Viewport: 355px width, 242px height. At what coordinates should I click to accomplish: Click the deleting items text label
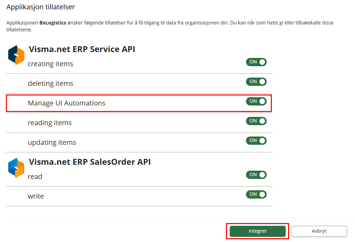tap(50, 83)
